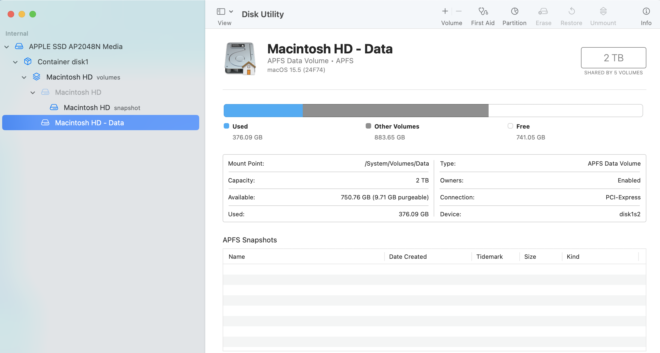The image size is (660, 353).
Task: Click the first empty snapshot table row
Action: coord(434,269)
